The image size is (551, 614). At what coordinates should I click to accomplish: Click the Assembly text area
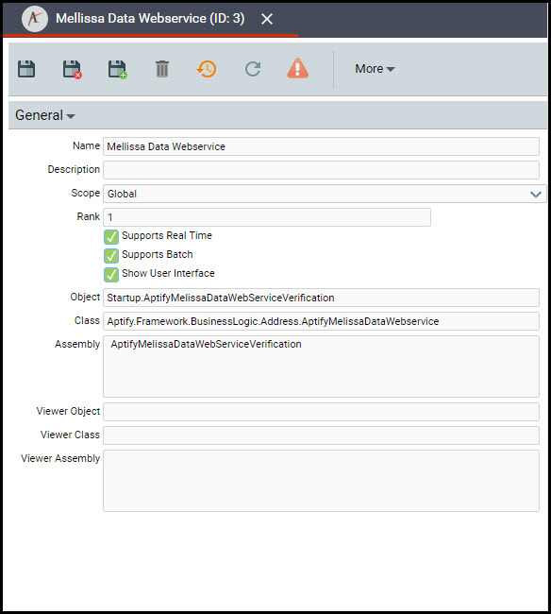click(x=321, y=367)
